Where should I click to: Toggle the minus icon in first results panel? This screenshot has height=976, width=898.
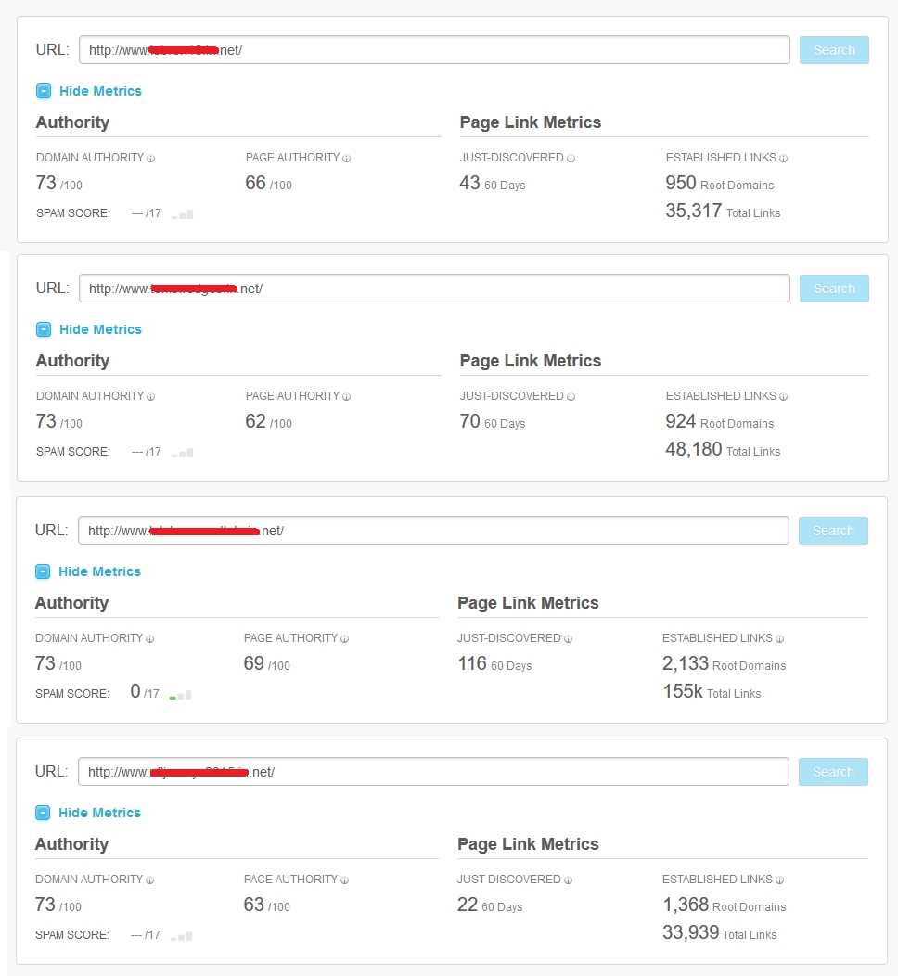tap(44, 91)
